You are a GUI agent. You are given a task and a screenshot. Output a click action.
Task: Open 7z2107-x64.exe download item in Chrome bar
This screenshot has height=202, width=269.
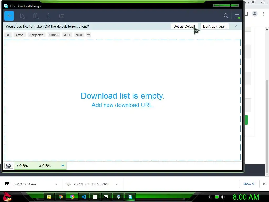pos(24,184)
